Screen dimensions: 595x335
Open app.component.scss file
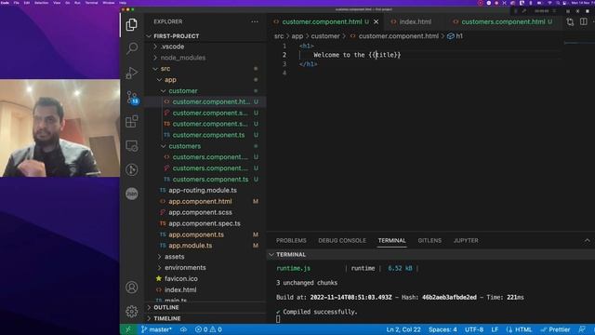tap(205, 212)
